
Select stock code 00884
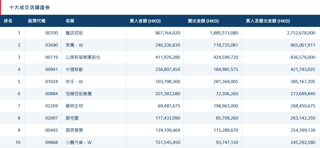(52, 94)
